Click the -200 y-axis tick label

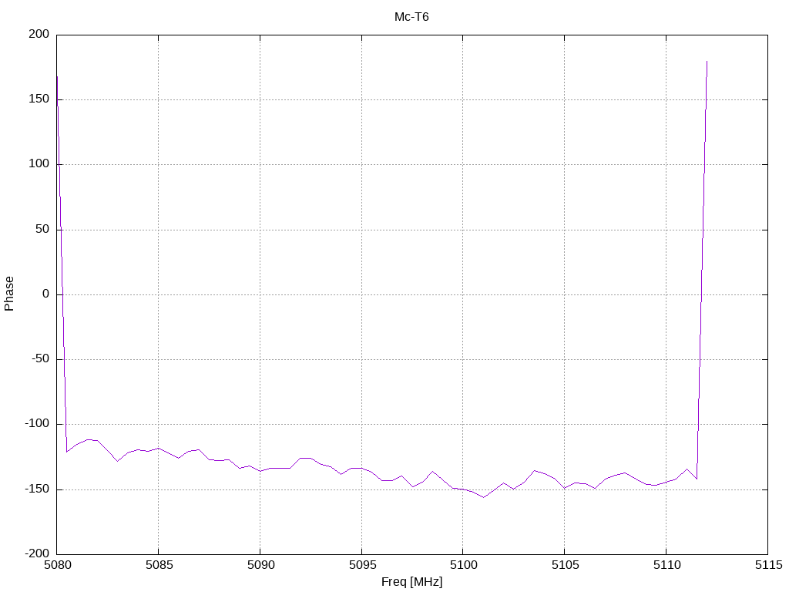point(38,554)
